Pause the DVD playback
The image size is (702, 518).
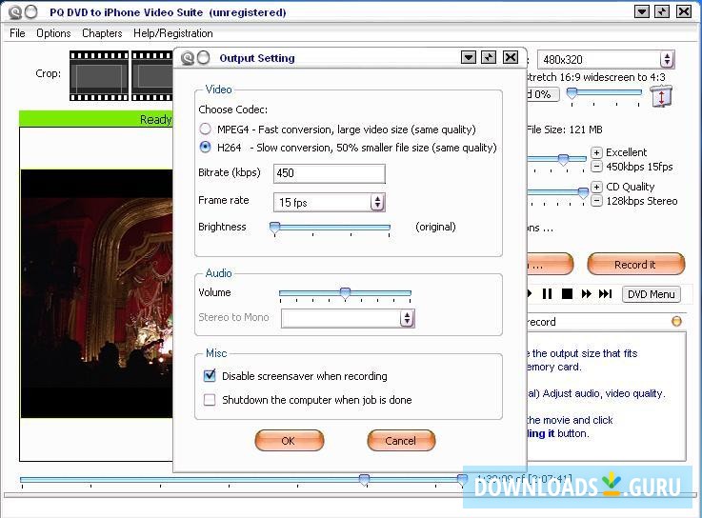click(547, 293)
